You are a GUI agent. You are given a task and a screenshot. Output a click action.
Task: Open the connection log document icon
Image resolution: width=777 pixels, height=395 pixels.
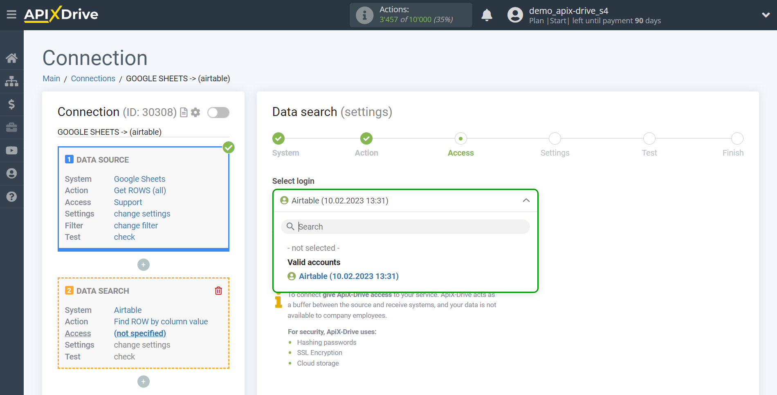tap(184, 112)
